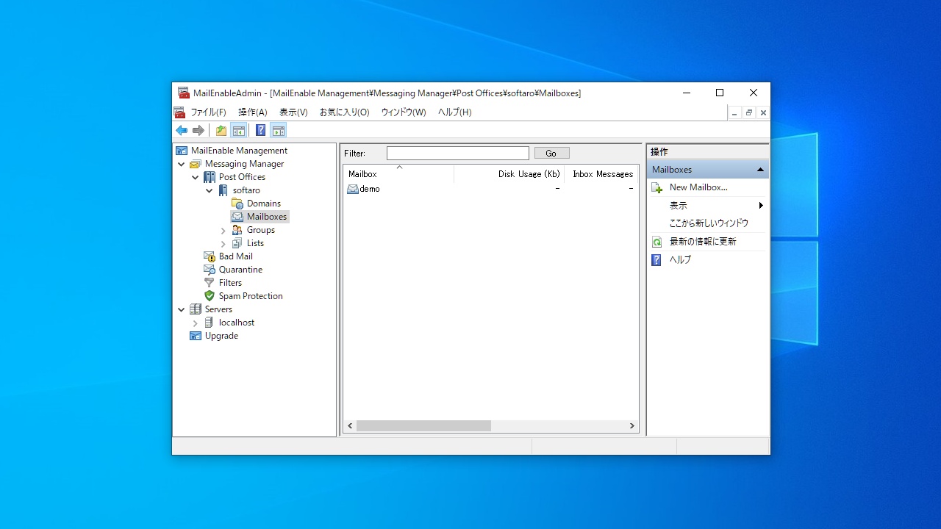This screenshot has width=941, height=529.
Task: Click the Bad Mail warning icon
Action: pos(210,256)
